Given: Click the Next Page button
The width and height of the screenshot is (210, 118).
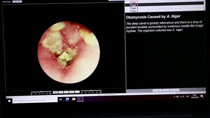Looking at the screenshot, I should coord(174,90).
